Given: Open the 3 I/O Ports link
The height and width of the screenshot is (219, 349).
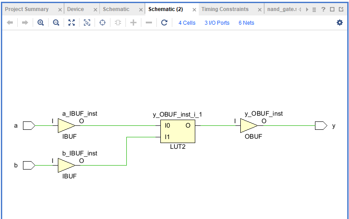Looking at the screenshot, I should point(217,23).
